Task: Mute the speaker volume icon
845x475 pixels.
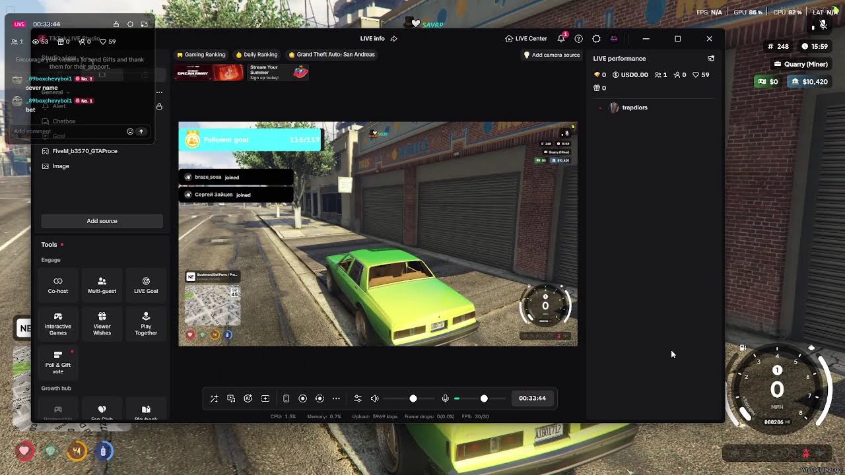Action: pos(374,398)
